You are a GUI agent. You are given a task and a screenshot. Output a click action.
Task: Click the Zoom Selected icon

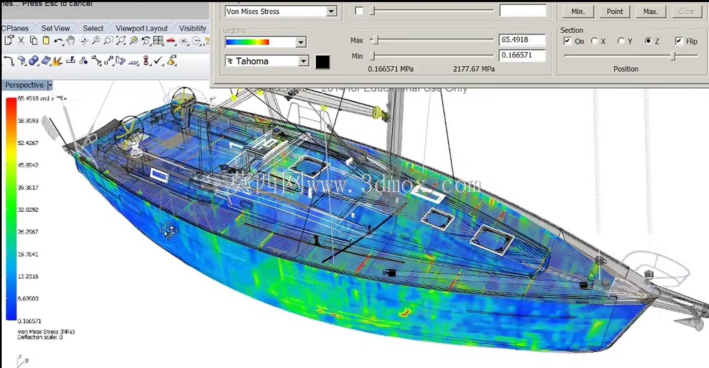(134, 41)
